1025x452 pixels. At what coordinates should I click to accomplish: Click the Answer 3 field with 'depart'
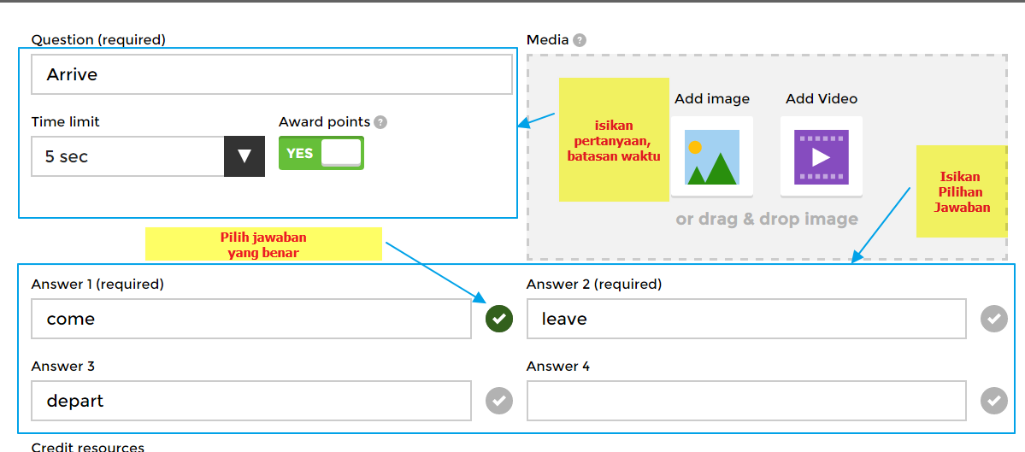[251, 401]
